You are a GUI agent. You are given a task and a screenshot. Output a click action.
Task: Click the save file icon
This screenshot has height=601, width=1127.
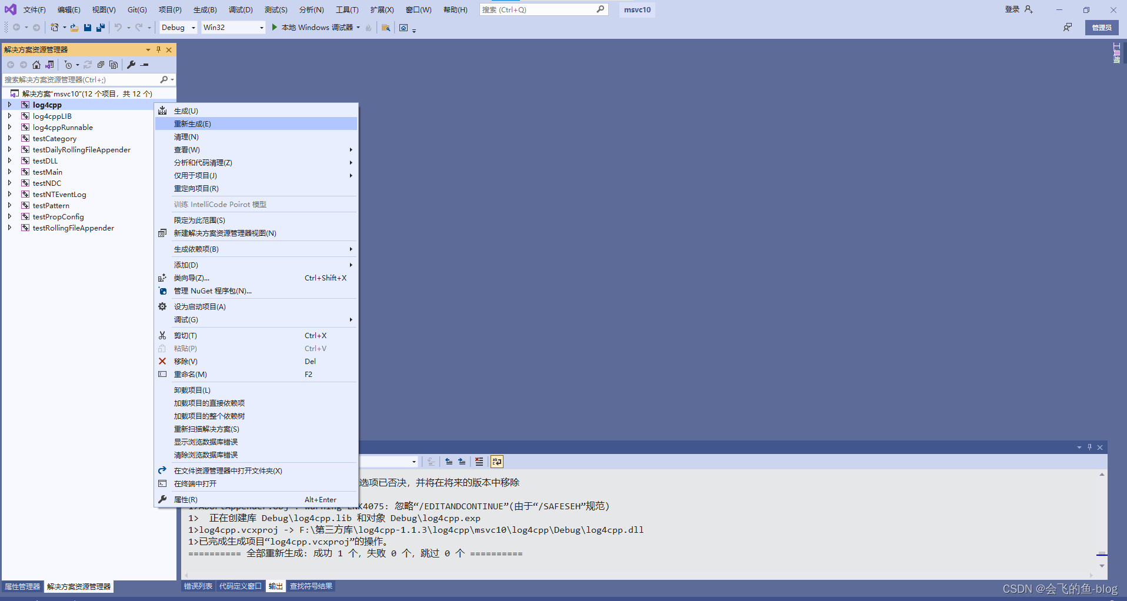pyautogui.click(x=88, y=28)
